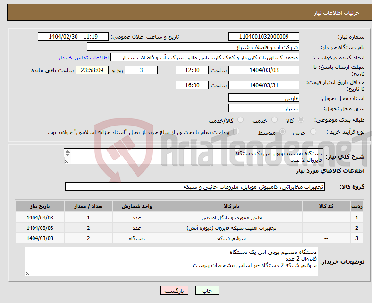
Task: Click the price validity date 1404/03/31 field
Action: point(263,85)
